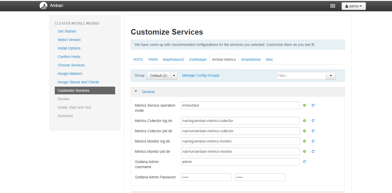Click the Summary step text
392x193 pixels.
click(65, 116)
